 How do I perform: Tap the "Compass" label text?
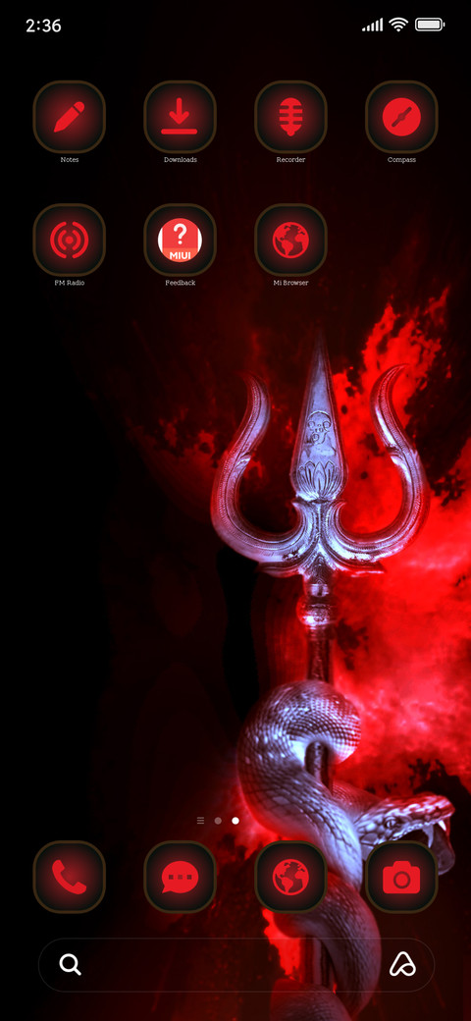[x=402, y=159]
